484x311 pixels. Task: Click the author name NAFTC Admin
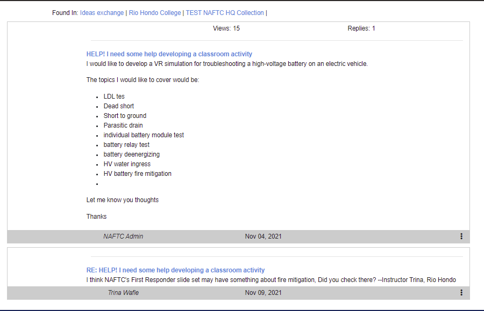tap(123, 236)
